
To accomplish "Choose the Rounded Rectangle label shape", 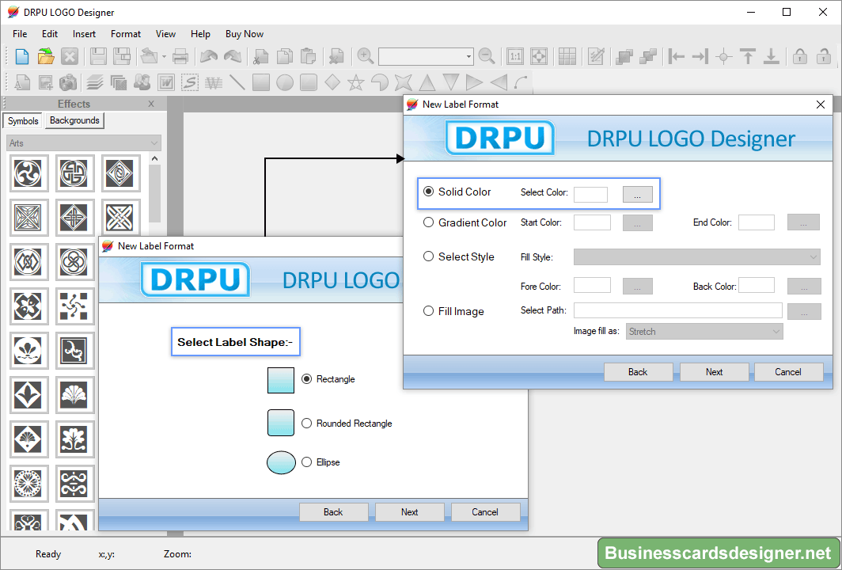I will 306,423.
